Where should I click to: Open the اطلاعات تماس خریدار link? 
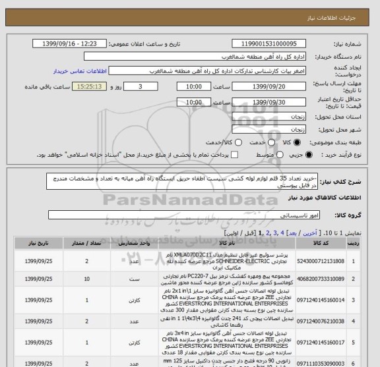(x=80, y=71)
